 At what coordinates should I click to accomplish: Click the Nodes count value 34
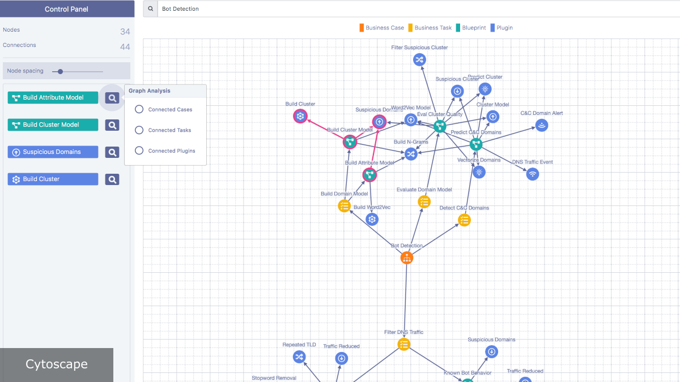125,32
